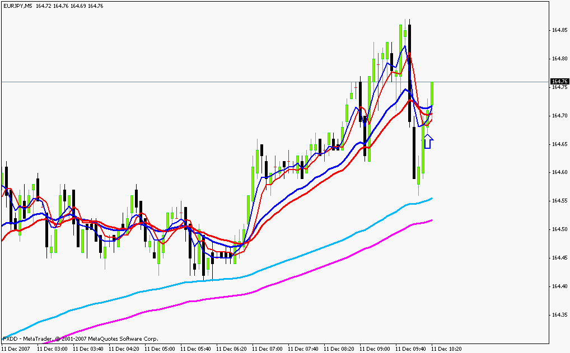Click the 11 Dec 08:20 time label
The image size is (570, 353).
339,349
